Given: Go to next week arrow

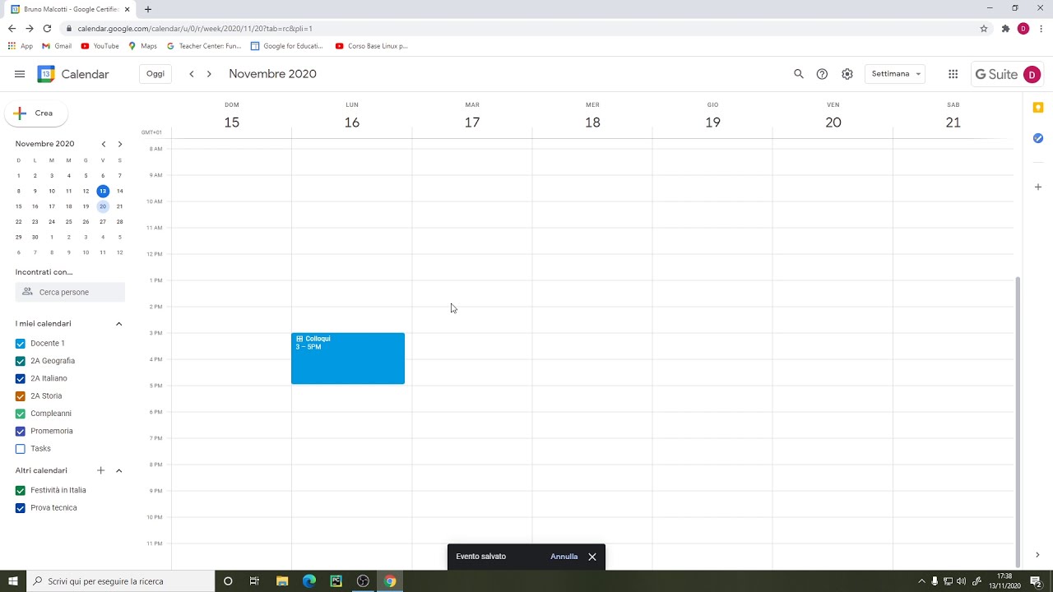Looking at the screenshot, I should (209, 74).
